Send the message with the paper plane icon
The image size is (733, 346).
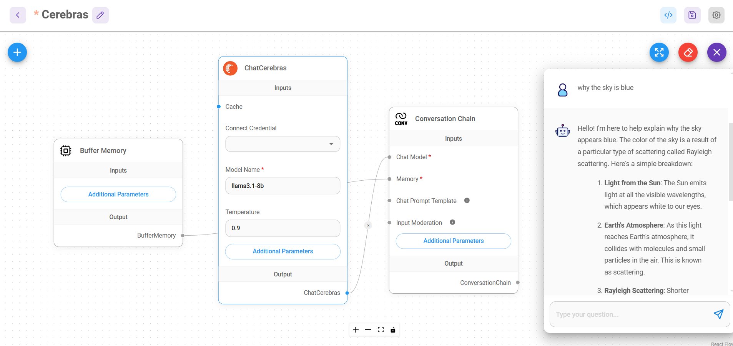pyautogui.click(x=718, y=314)
